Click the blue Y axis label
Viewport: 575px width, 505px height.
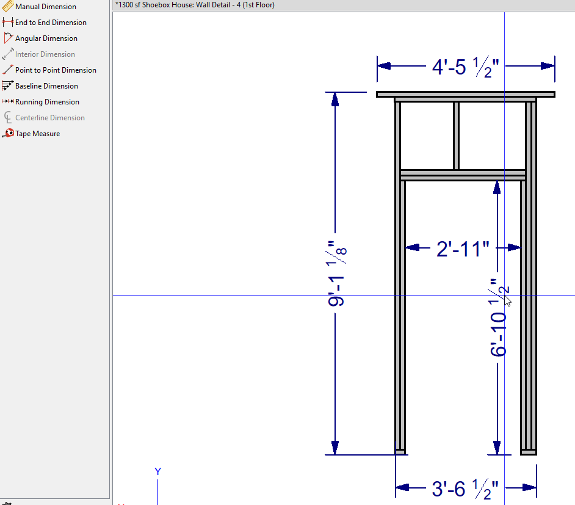157,471
